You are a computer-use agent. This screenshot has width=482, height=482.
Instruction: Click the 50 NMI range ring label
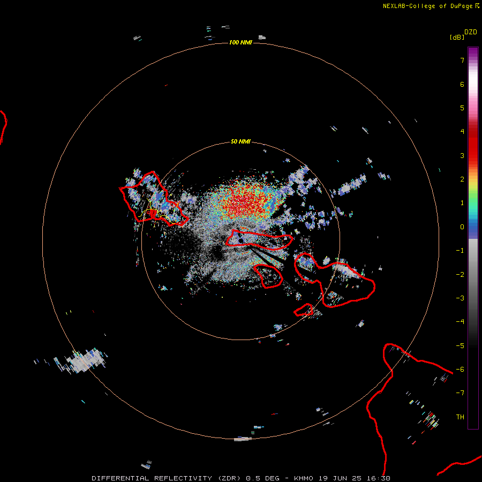pos(240,142)
